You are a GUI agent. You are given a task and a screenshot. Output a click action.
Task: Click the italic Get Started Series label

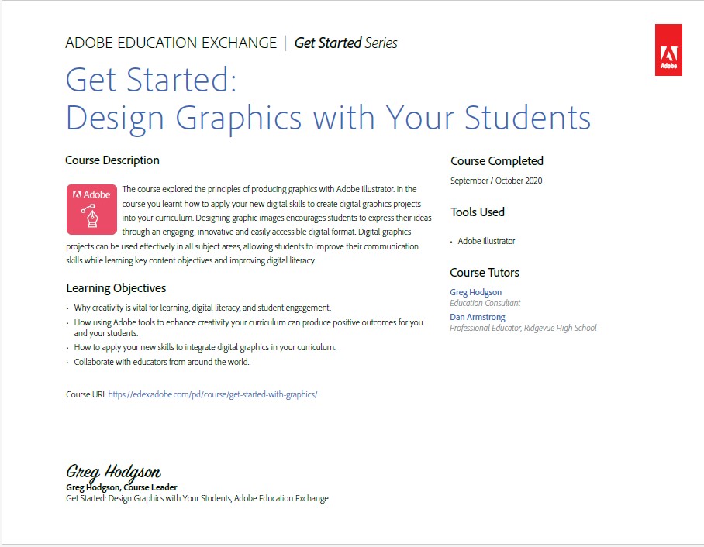tap(346, 43)
